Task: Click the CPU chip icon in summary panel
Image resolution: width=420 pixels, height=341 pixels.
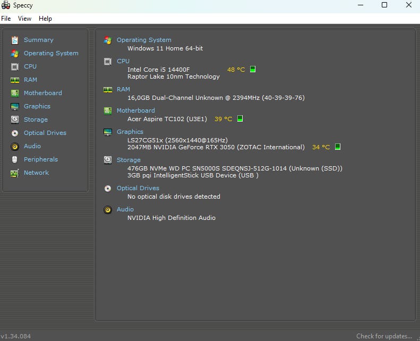Action: tap(108, 62)
